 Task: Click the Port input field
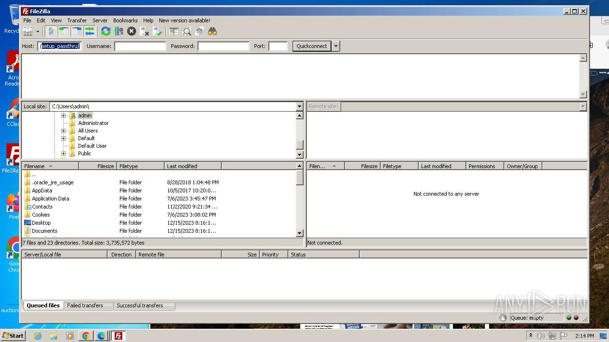coord(278,46)
